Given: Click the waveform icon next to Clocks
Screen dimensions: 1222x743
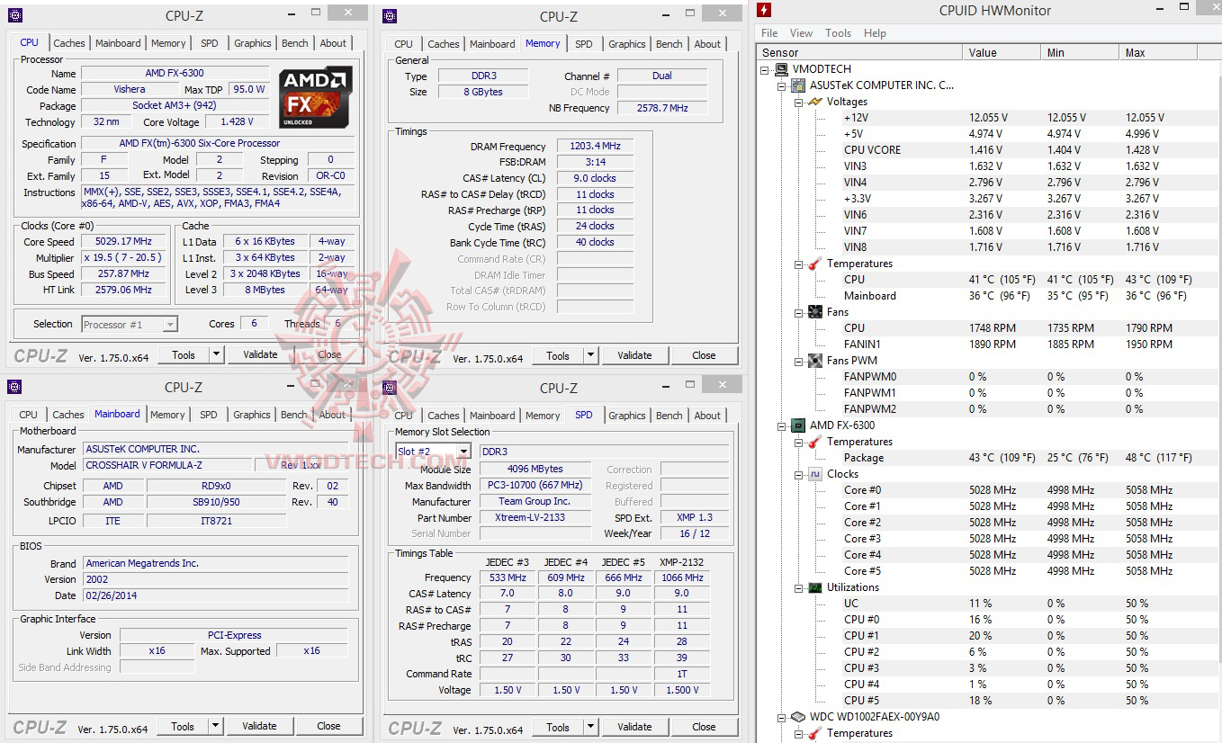Looking at the screenshot, I should pos(814,474).
